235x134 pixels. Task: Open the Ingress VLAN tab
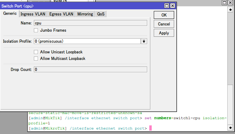point(33,14)
